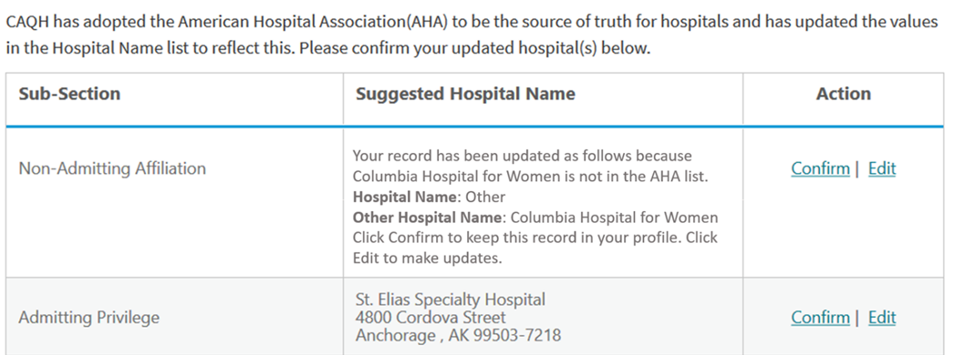Edit the Admitting Privilege hospital
The image size is (955, 355).
pyautogui.click(x=882, y=318)
